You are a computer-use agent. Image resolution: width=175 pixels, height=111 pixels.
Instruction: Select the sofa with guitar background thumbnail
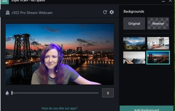(134, 58)
